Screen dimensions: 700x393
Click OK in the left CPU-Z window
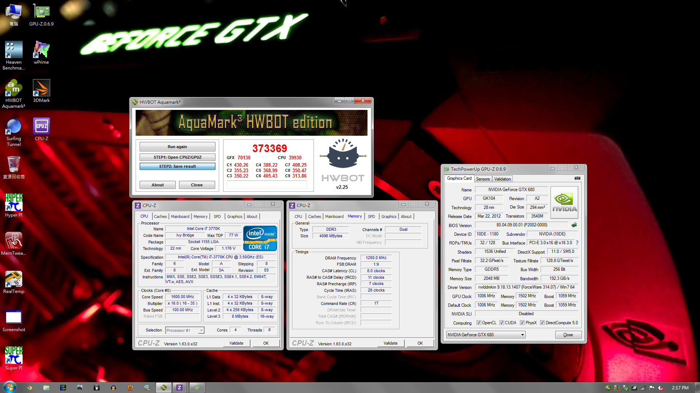(266, 343)
